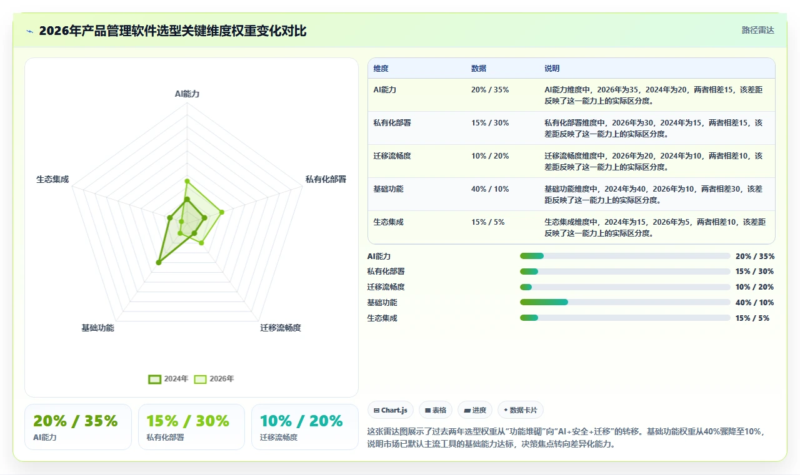Click the 基础功能 progress bar
Image resolution: width=800 pixels, height=475 pixels.
[x=625, y=302]
